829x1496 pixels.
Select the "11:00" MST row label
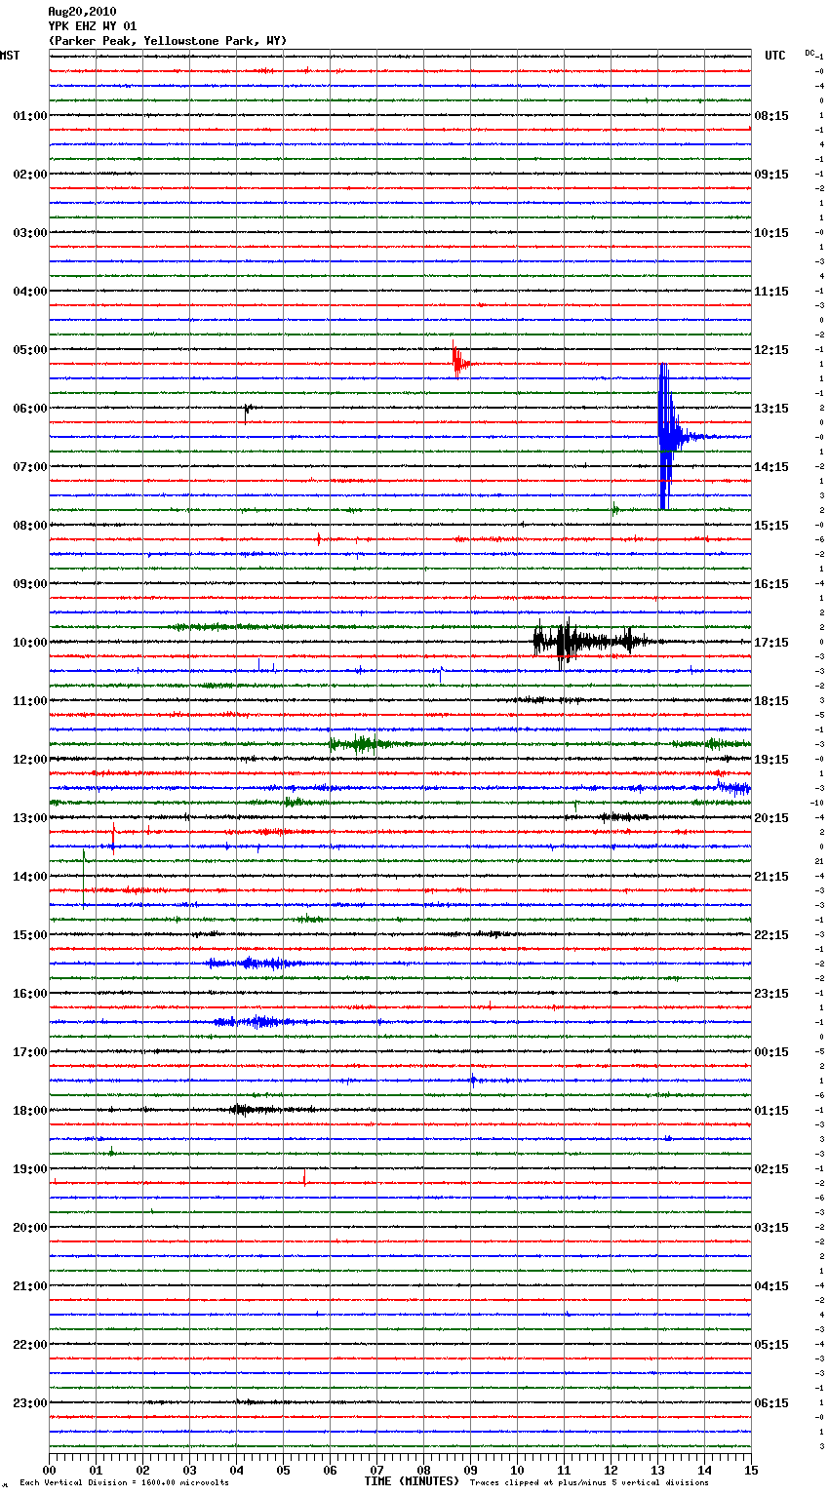(29, 701)
